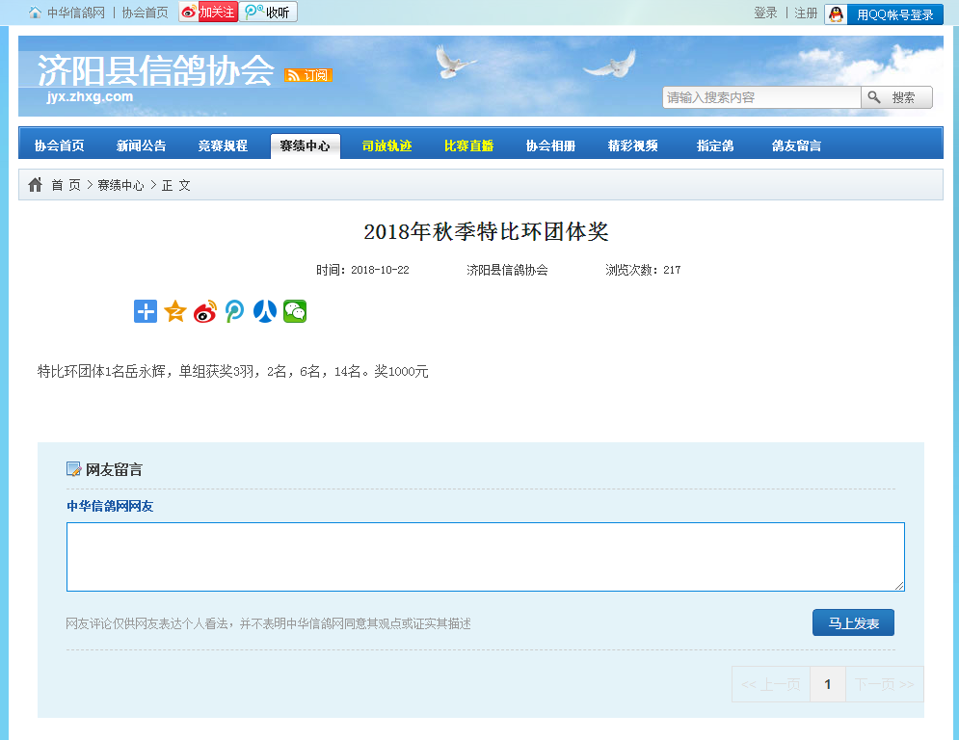Screen dimensions: 959x740
Task: Open the 注册 register link
Action: point(806,13)
